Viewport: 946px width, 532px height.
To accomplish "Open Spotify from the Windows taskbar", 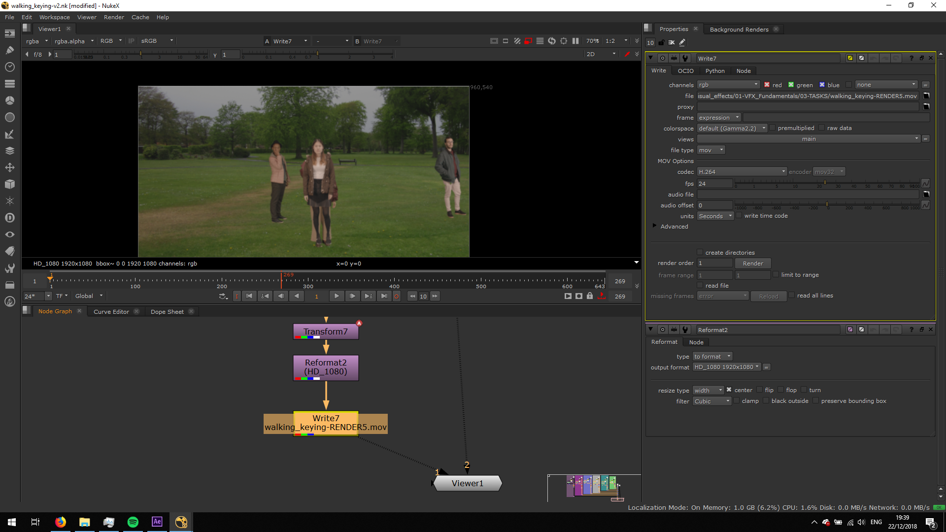I will coord(133,522).
